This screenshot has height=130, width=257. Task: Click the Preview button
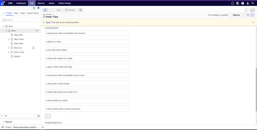(70, 10)
